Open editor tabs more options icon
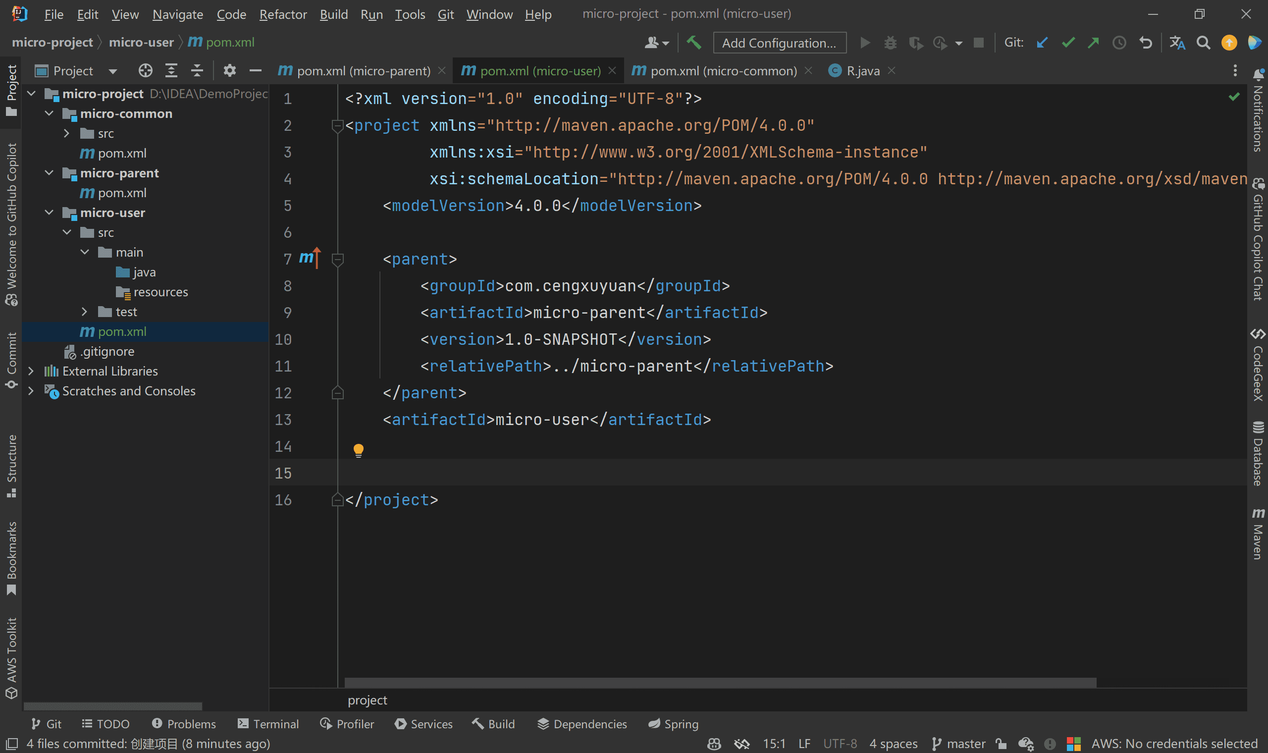1268x753 pixels. pos(1235,70)
